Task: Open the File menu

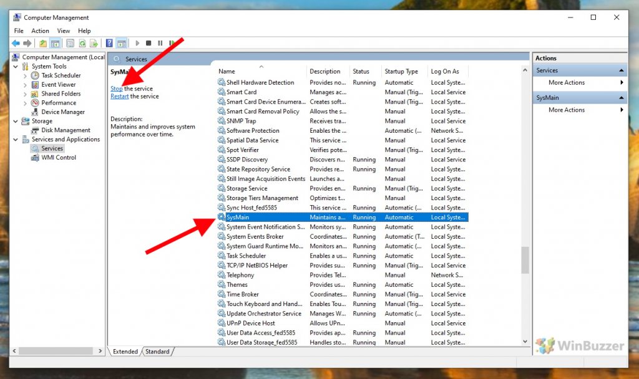Action: [19, 31]
